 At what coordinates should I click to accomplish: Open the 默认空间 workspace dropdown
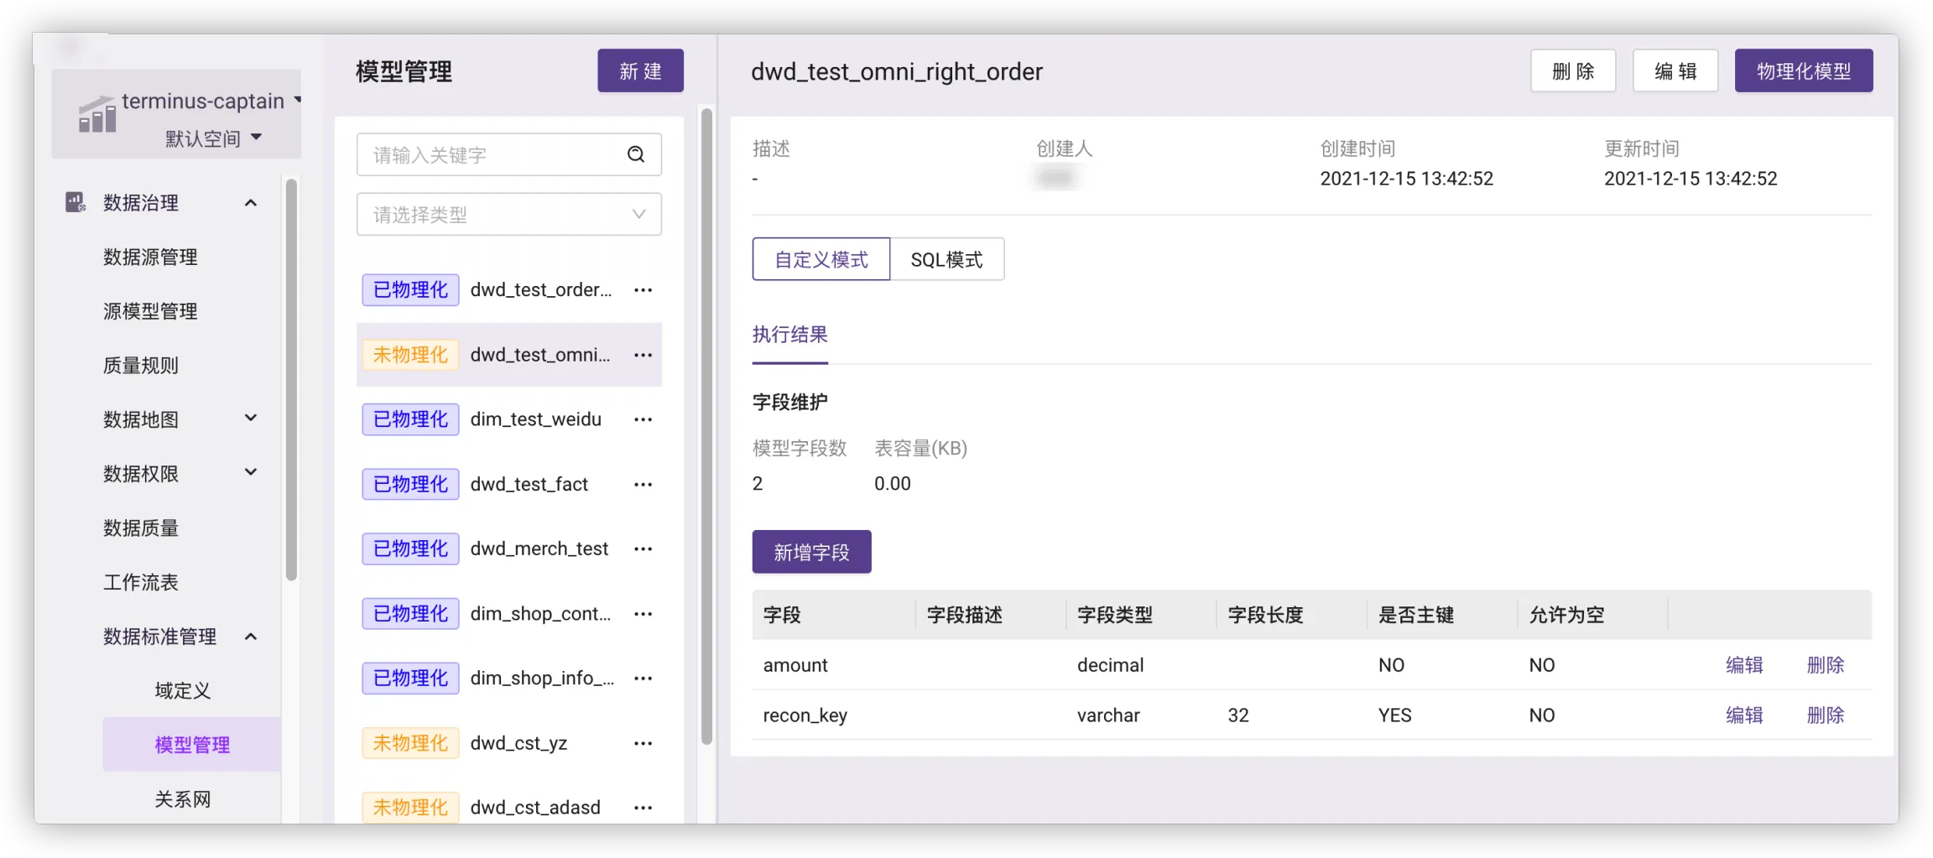pos(214,138)
